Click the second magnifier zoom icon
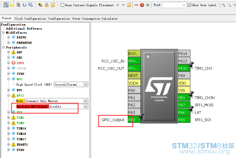The height and width of the screenshot is (158, 236). 229,5
